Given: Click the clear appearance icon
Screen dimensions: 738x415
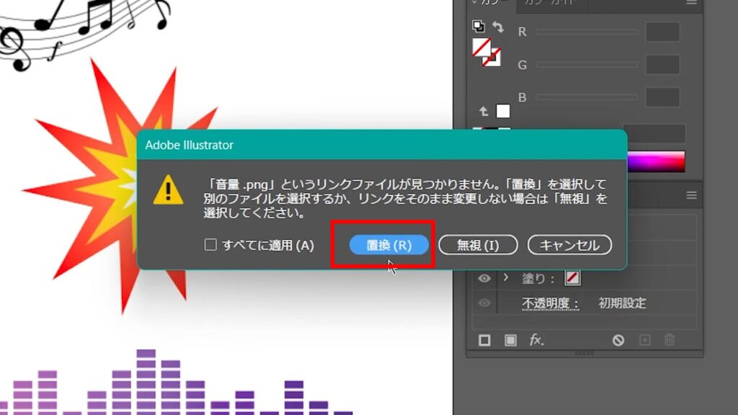Looking at the screenshot, I should coord(618,340).
